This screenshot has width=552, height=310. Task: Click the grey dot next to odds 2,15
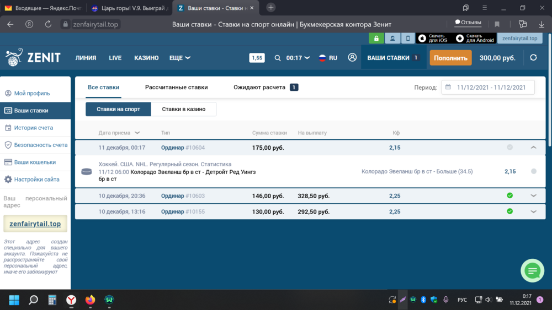(x=534, y=171)
